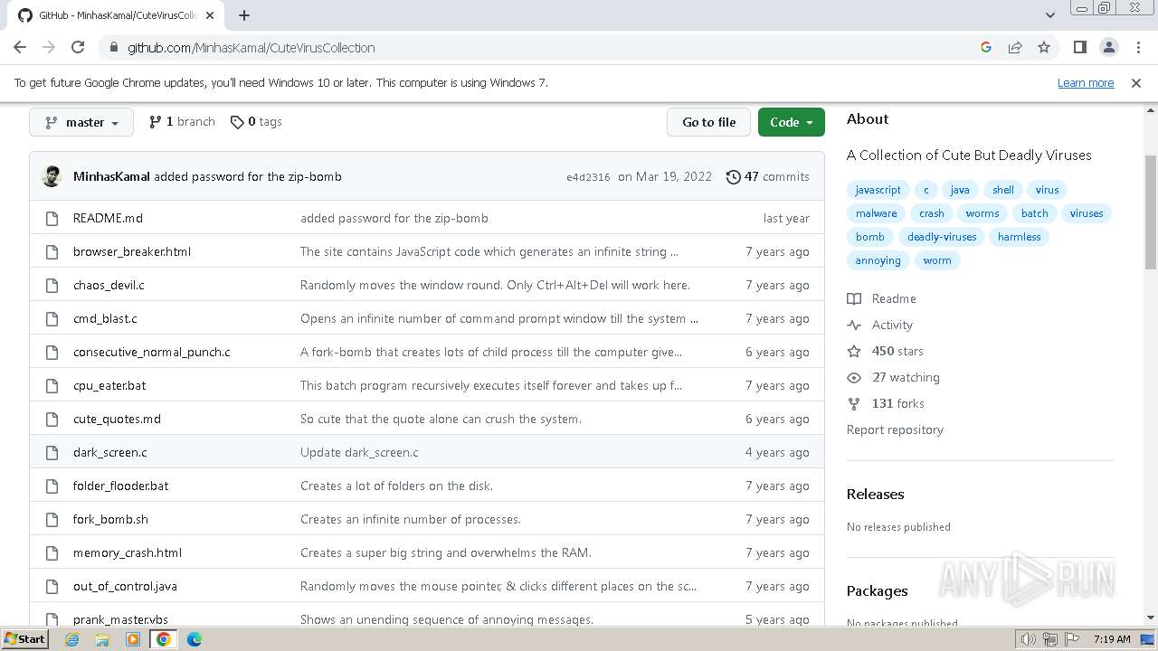Viewport: 1158px width, 651px height.
Task: Bookmark this page with the star icon
Action: [1044, 47]
